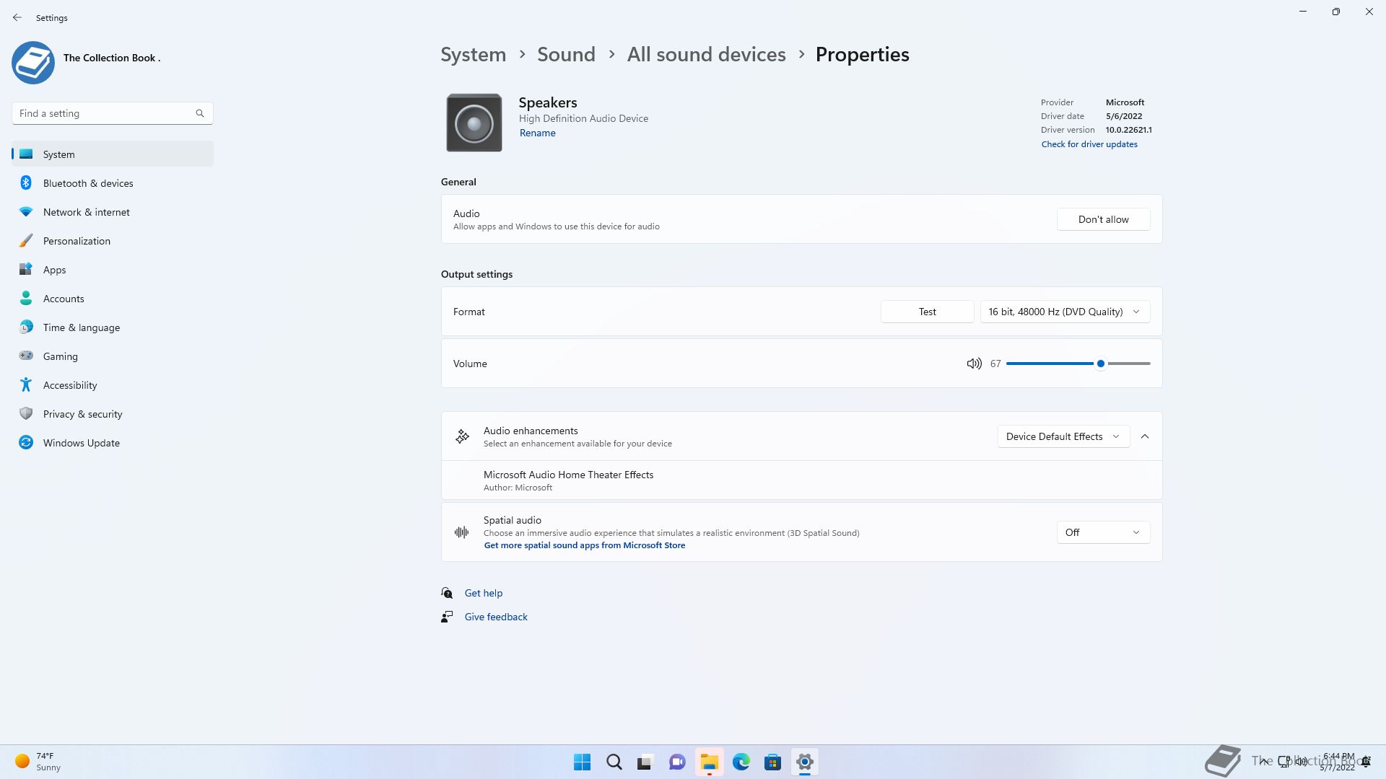Open the Device Default Effects dropdown
This screenshot has height=779, width=1386.
click(x=1063, y=436)
